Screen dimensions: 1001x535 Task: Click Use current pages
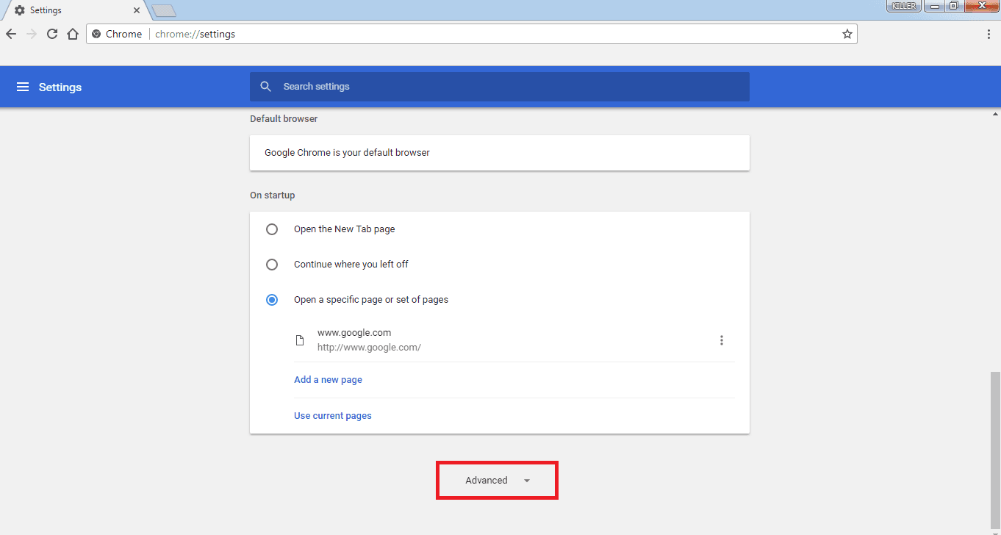(332, 415)
